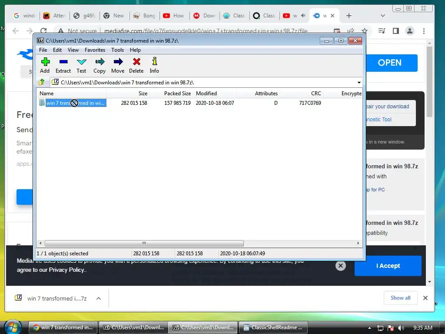Image resolution: width=445 pixels, height=334 pixels.
Task: Run the Test archive tool
Action: coord(81,66)
